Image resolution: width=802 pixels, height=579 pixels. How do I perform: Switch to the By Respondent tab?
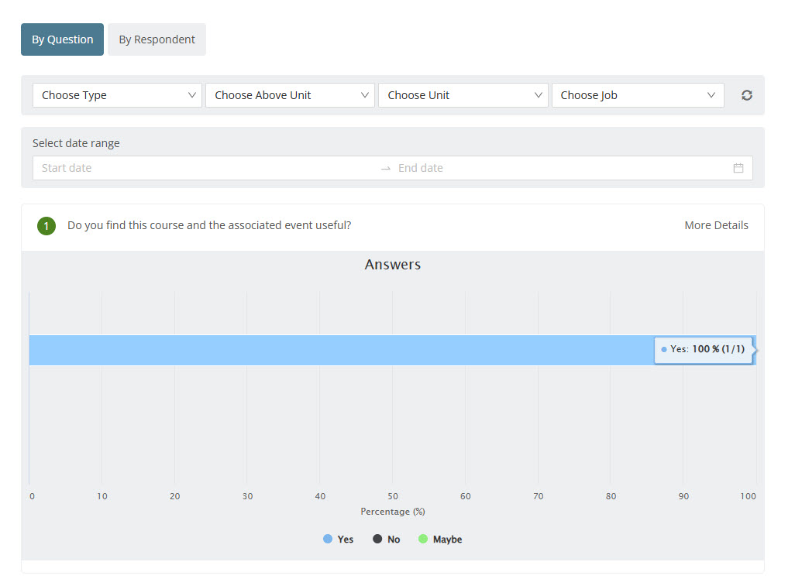pyautogui.click(x=157, y=39)
